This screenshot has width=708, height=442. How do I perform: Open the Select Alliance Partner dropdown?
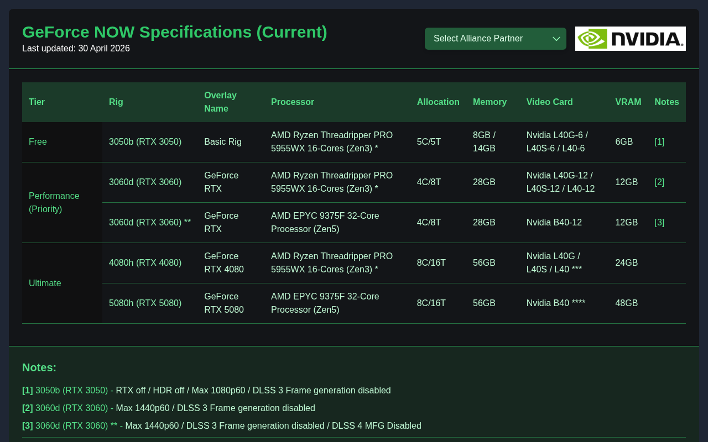[x=495, y=39]
